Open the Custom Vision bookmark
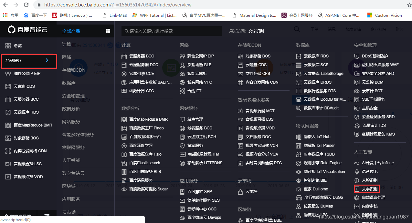The width and height of the screenshot is (412, 223). (x=385, y=15)
